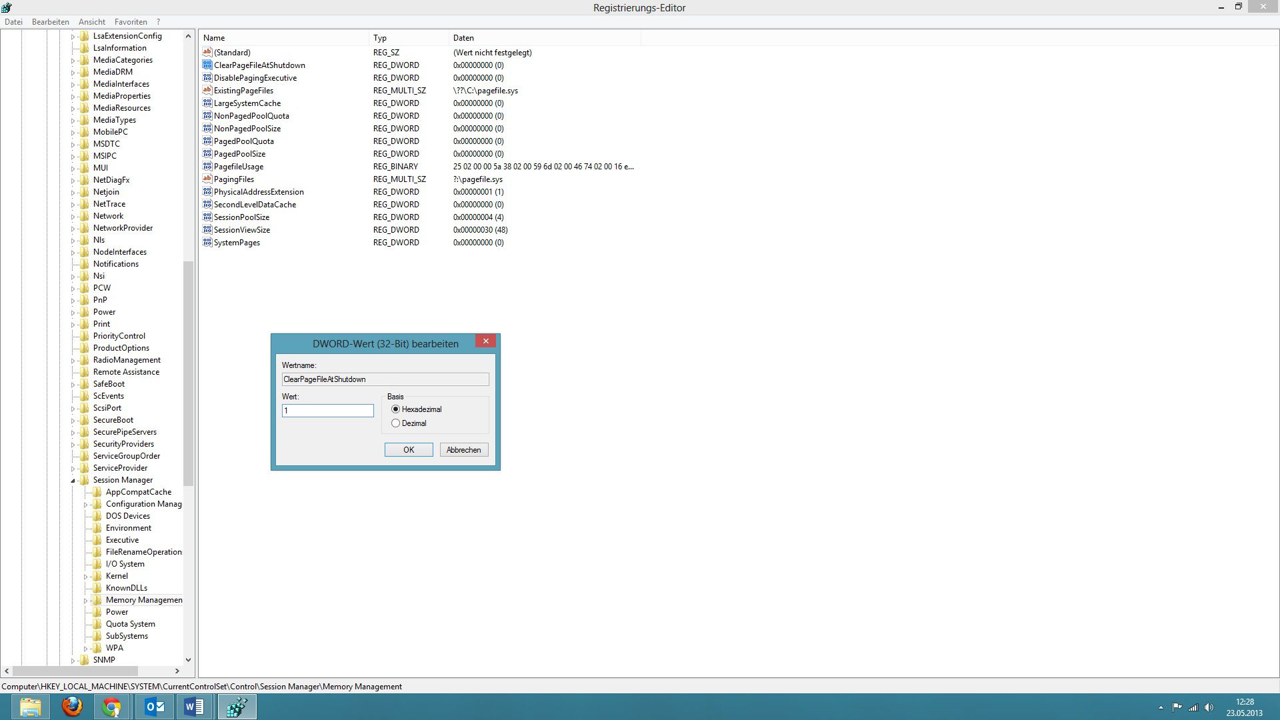Image resolution: width=1280 pixels, height=720 pixels.
Task: Expand the SecureBoot tree node
Action: click(73, 421)
